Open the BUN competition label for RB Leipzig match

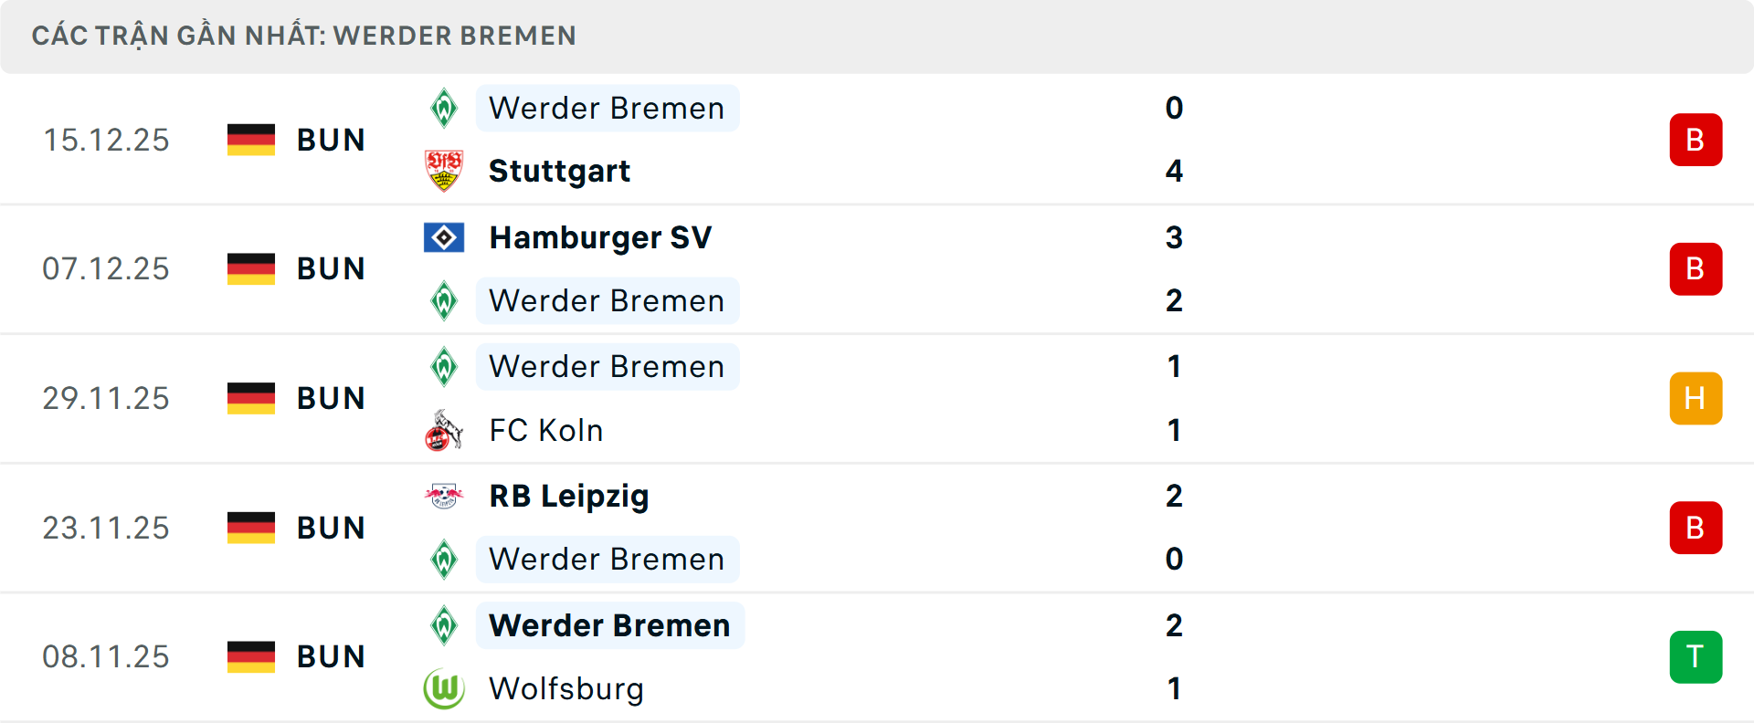[331, 528]
